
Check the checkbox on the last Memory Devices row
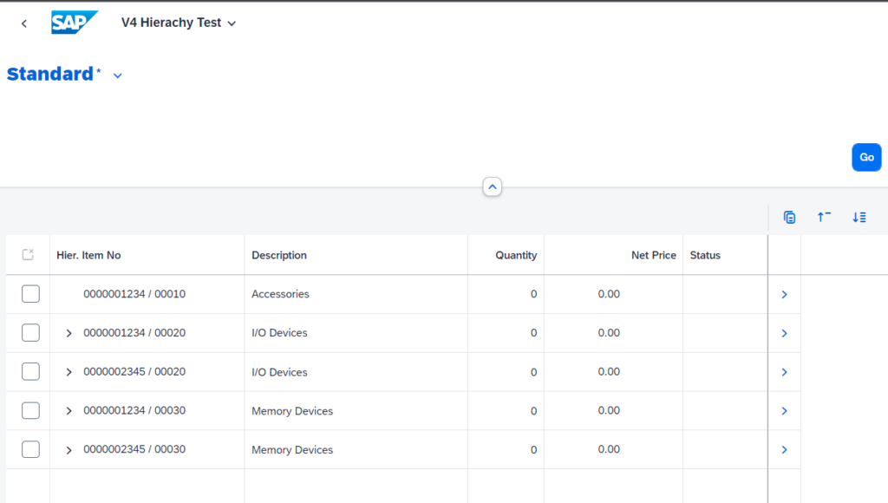[x=29, y=449]
